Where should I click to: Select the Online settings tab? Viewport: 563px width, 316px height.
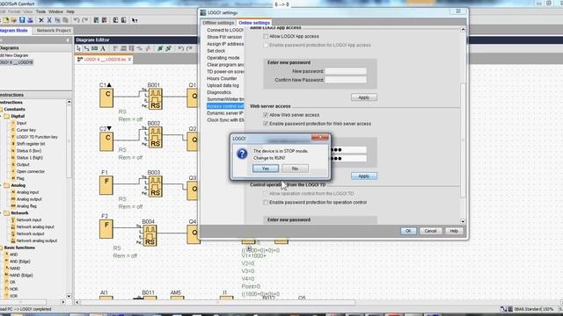tap(254, 23)
